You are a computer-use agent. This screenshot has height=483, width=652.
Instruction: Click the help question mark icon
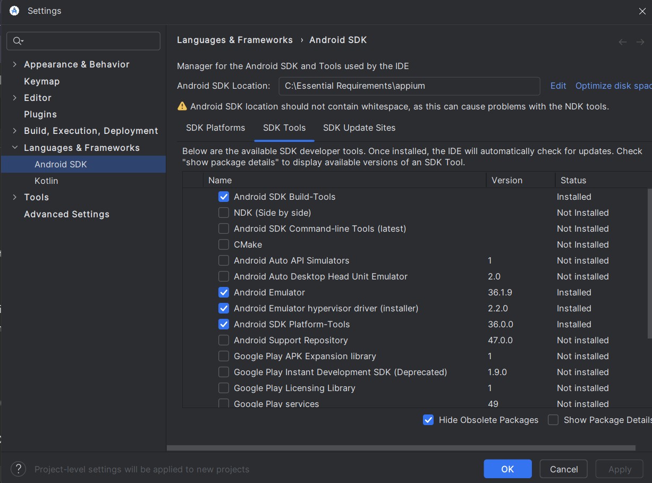tap(18, 469)
